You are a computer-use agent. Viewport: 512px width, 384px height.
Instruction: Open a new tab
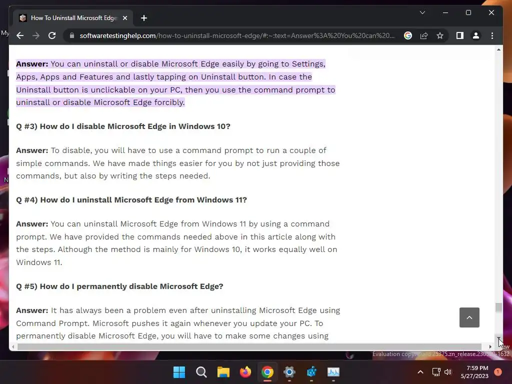point(144,18)
